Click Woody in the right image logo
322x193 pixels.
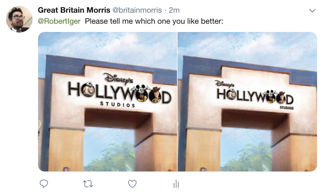[281, 98]
